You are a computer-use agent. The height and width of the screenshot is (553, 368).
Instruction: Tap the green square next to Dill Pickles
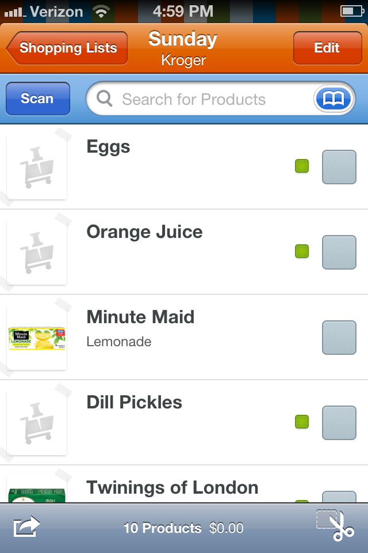point(302,422)
